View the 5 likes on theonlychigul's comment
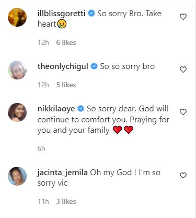This screenshot has height=218, width=196. click(66, 85)
